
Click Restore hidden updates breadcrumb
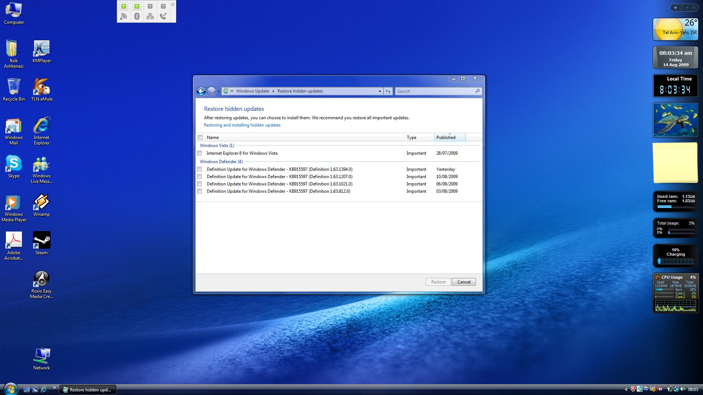(300, 91)
